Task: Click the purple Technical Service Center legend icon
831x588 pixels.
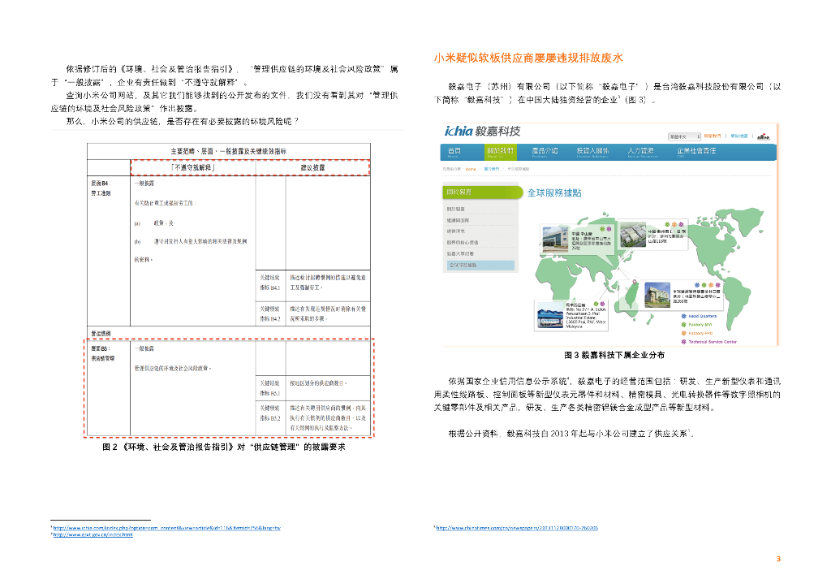Action: click(x=683, y=342)
